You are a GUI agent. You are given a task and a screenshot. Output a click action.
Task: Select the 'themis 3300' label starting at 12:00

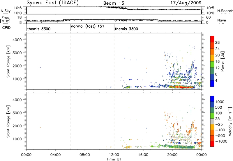pyautogui.click(x=126, y=29)
